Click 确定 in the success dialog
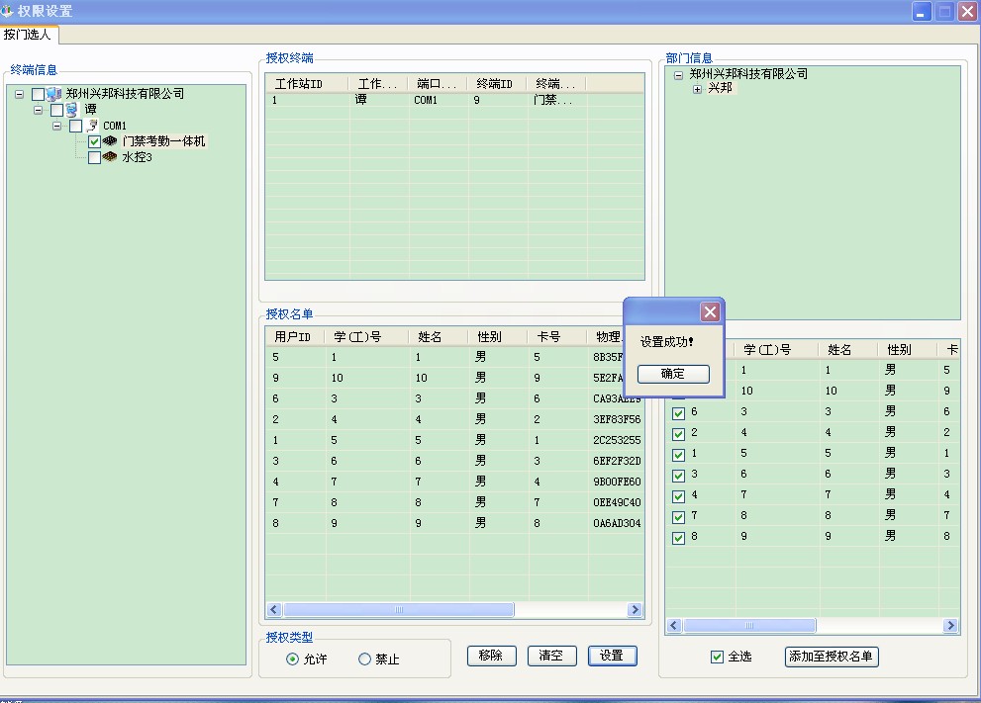Image resolution: width=981 pixels, height=703 pixels. click(673, 374)
